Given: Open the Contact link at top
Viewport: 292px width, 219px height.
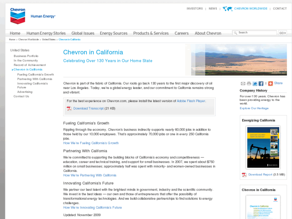Looking at the screenshot, I should click(x=280, y=8).
